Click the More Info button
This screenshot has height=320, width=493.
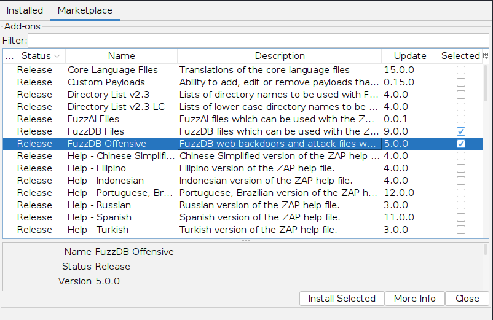pyautogui.click(x=414, y=299)
